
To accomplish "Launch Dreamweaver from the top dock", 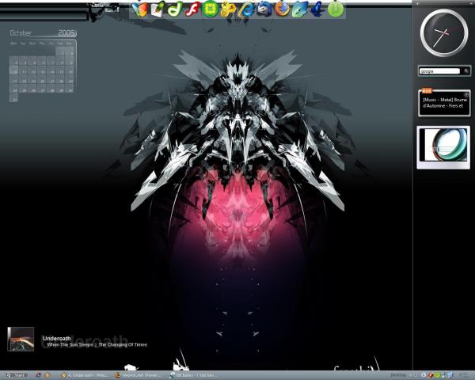I will coord(176,9).
